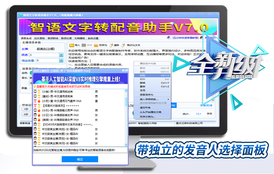
Task: Click 关闭 on the voice selection dialog
Action: (x=125, y=71)
